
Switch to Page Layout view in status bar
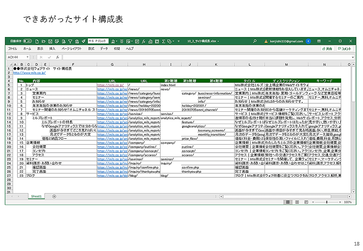pyautogui.click(x=297, y=202)
